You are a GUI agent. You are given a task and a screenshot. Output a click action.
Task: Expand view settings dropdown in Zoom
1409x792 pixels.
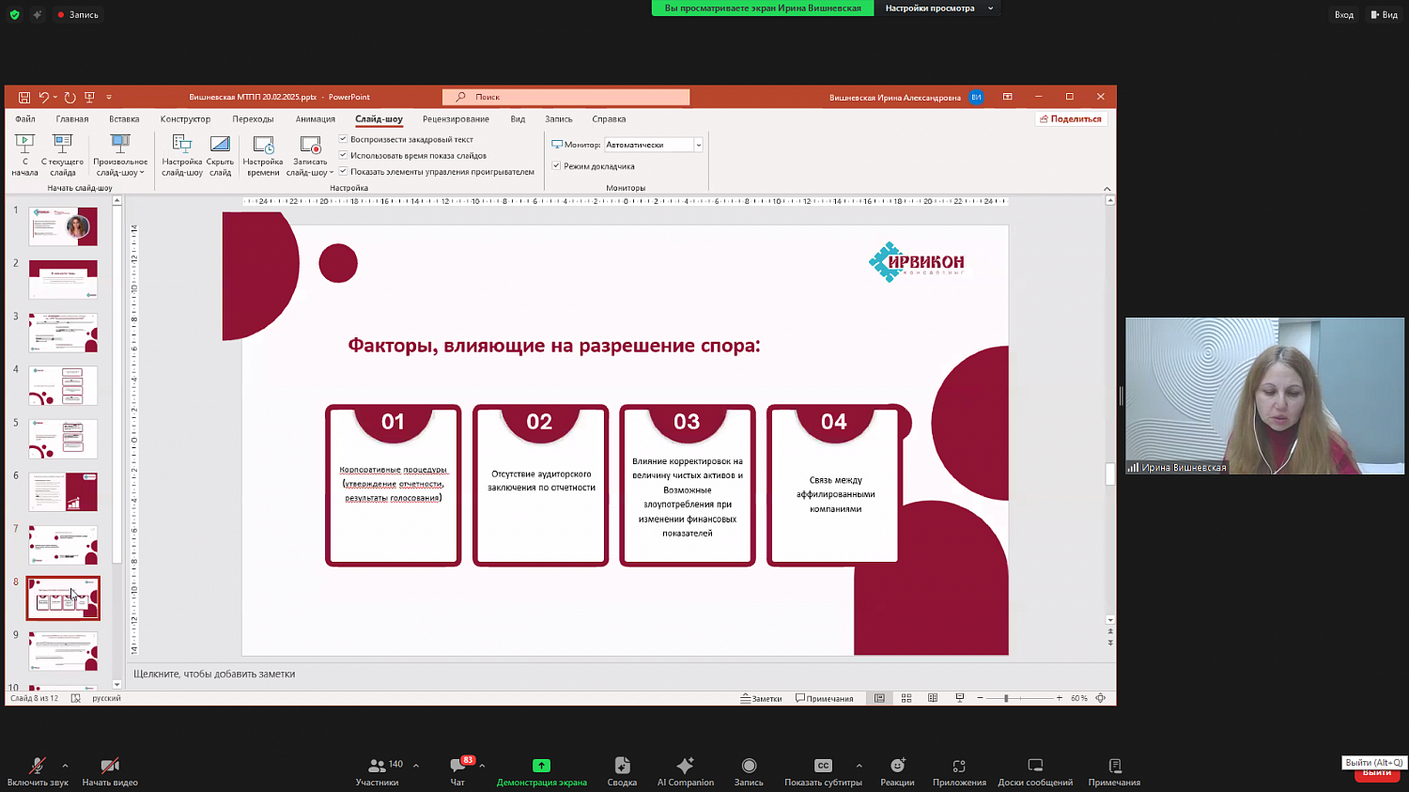point(990,8)
